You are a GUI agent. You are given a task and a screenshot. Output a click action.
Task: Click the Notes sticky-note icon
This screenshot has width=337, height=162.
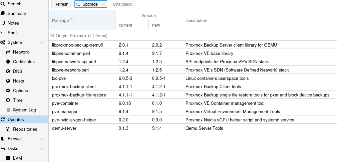3,23
